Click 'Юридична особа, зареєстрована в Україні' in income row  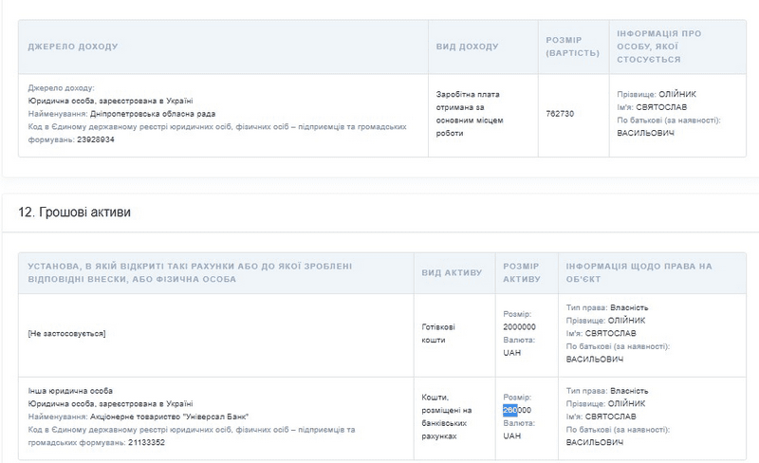(110, 101)
